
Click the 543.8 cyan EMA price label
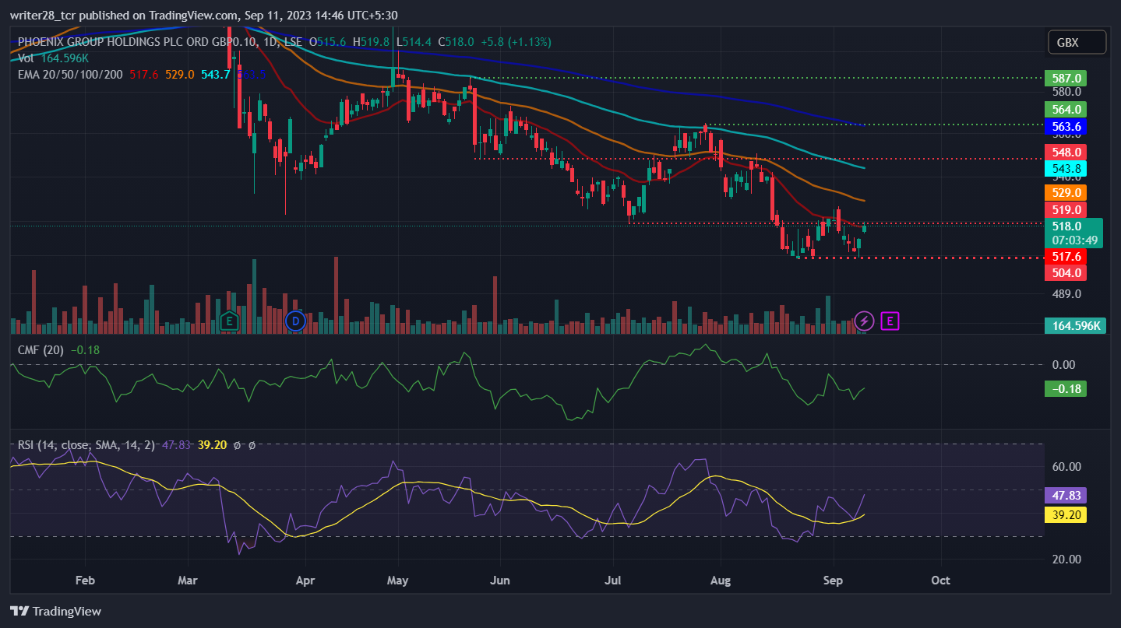click(x=1066, y=168)
